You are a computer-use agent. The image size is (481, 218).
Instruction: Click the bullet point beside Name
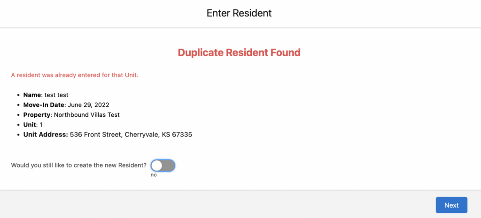19,96
